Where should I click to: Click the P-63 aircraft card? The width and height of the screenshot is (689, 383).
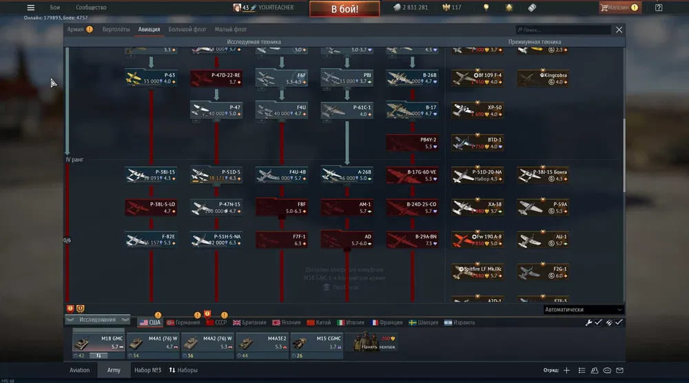click(151, 78)
